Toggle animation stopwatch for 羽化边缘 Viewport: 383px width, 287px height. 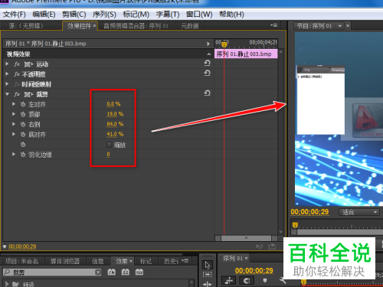pos(23,155)
